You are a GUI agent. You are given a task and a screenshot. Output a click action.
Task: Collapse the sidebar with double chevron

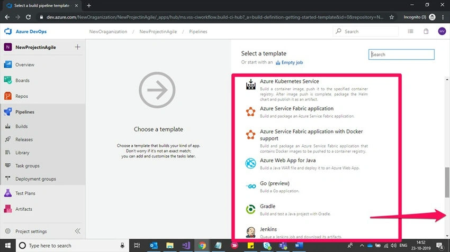tap(77, 231)
